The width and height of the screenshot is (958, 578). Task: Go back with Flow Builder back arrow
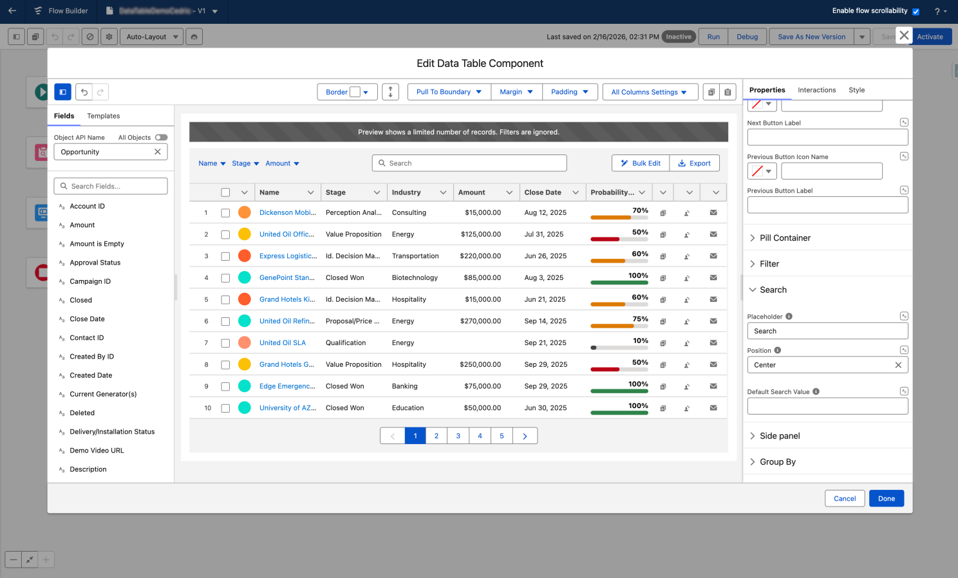coord(12,11)
